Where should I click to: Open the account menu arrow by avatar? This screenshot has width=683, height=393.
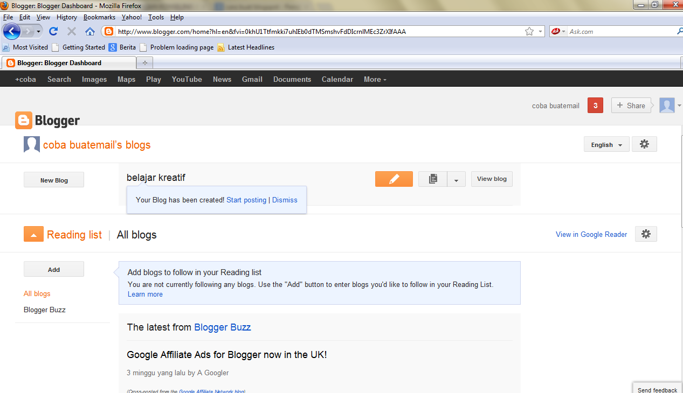[x=679, y=106]
